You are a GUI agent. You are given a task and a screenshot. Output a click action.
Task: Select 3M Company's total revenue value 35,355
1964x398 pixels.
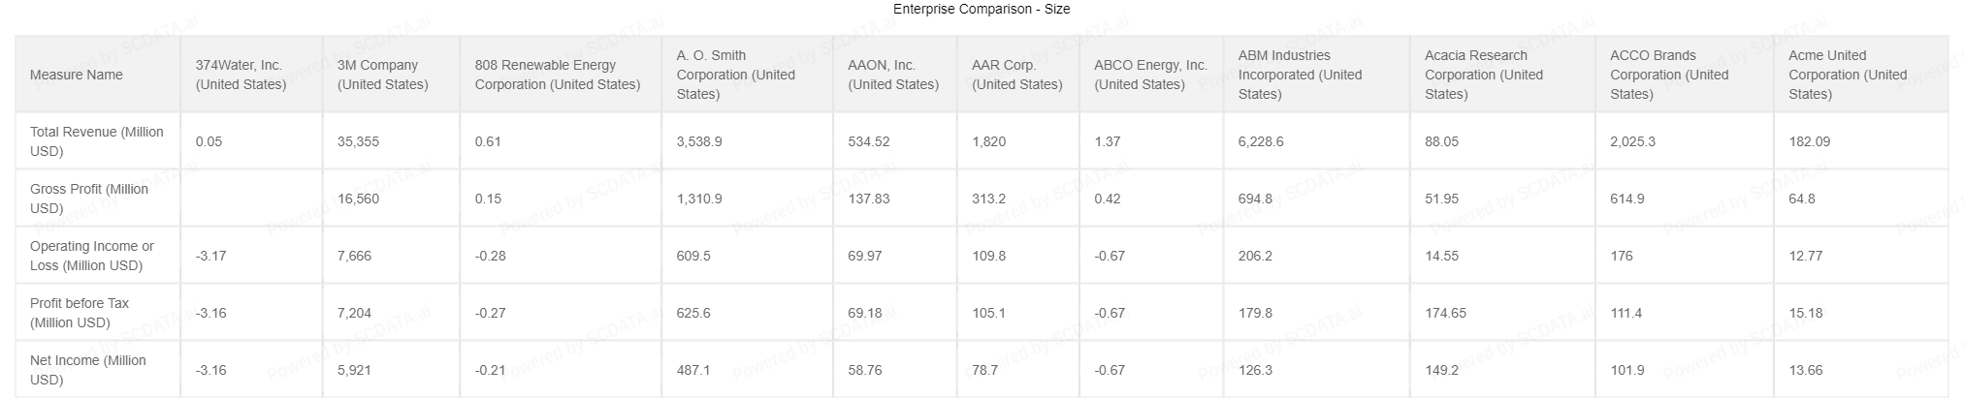(359, 141)
